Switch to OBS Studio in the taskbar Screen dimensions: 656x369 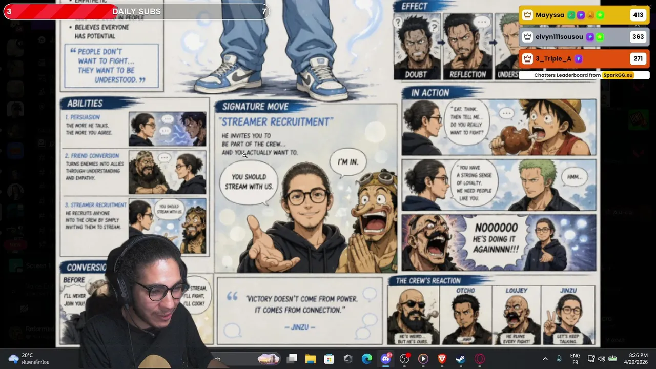click(404, 358)
